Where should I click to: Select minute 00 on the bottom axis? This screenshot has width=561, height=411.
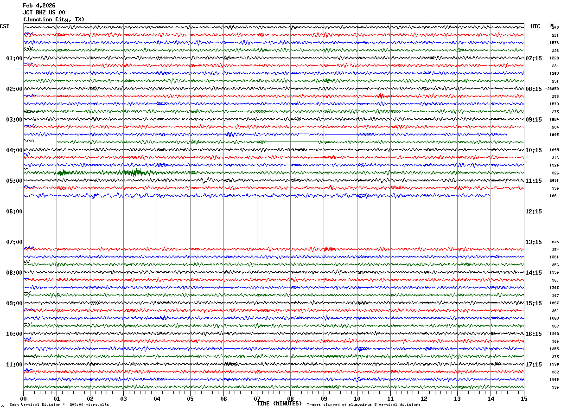(23, 398)
